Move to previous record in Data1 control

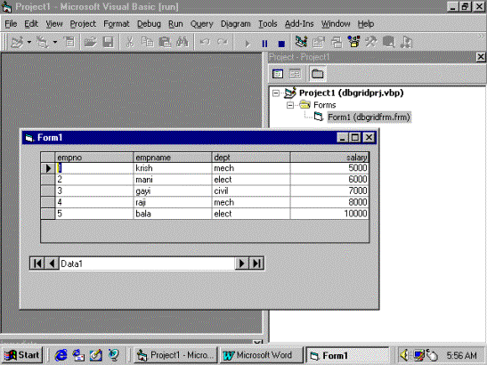pos(52,264)
